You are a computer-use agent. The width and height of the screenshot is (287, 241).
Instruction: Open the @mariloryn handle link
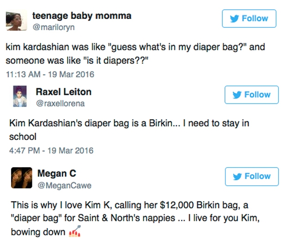pyautogui.click(x=54, y=27)
